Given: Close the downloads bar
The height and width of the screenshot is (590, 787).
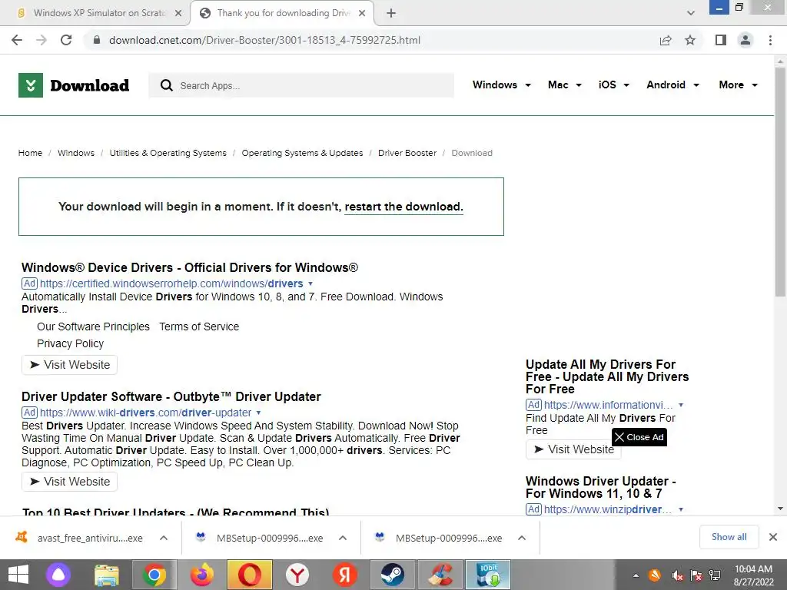Looking at the screenshot, I should [x=773, y=537].
